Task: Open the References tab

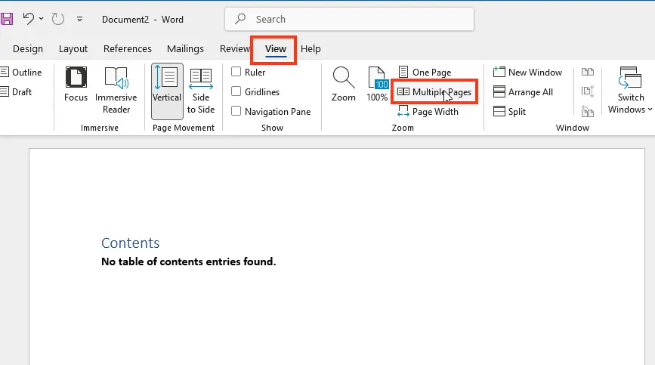Action: (127, 49)
